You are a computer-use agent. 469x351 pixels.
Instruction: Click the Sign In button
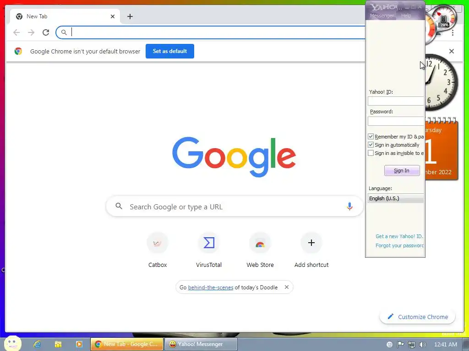[402, 170]
